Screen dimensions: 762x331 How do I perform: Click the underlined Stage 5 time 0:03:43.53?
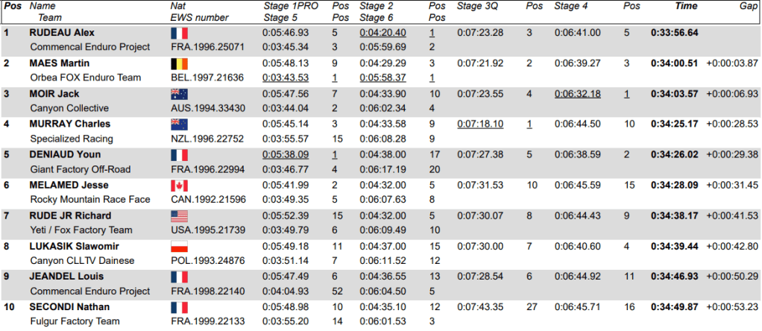(286, 78)
